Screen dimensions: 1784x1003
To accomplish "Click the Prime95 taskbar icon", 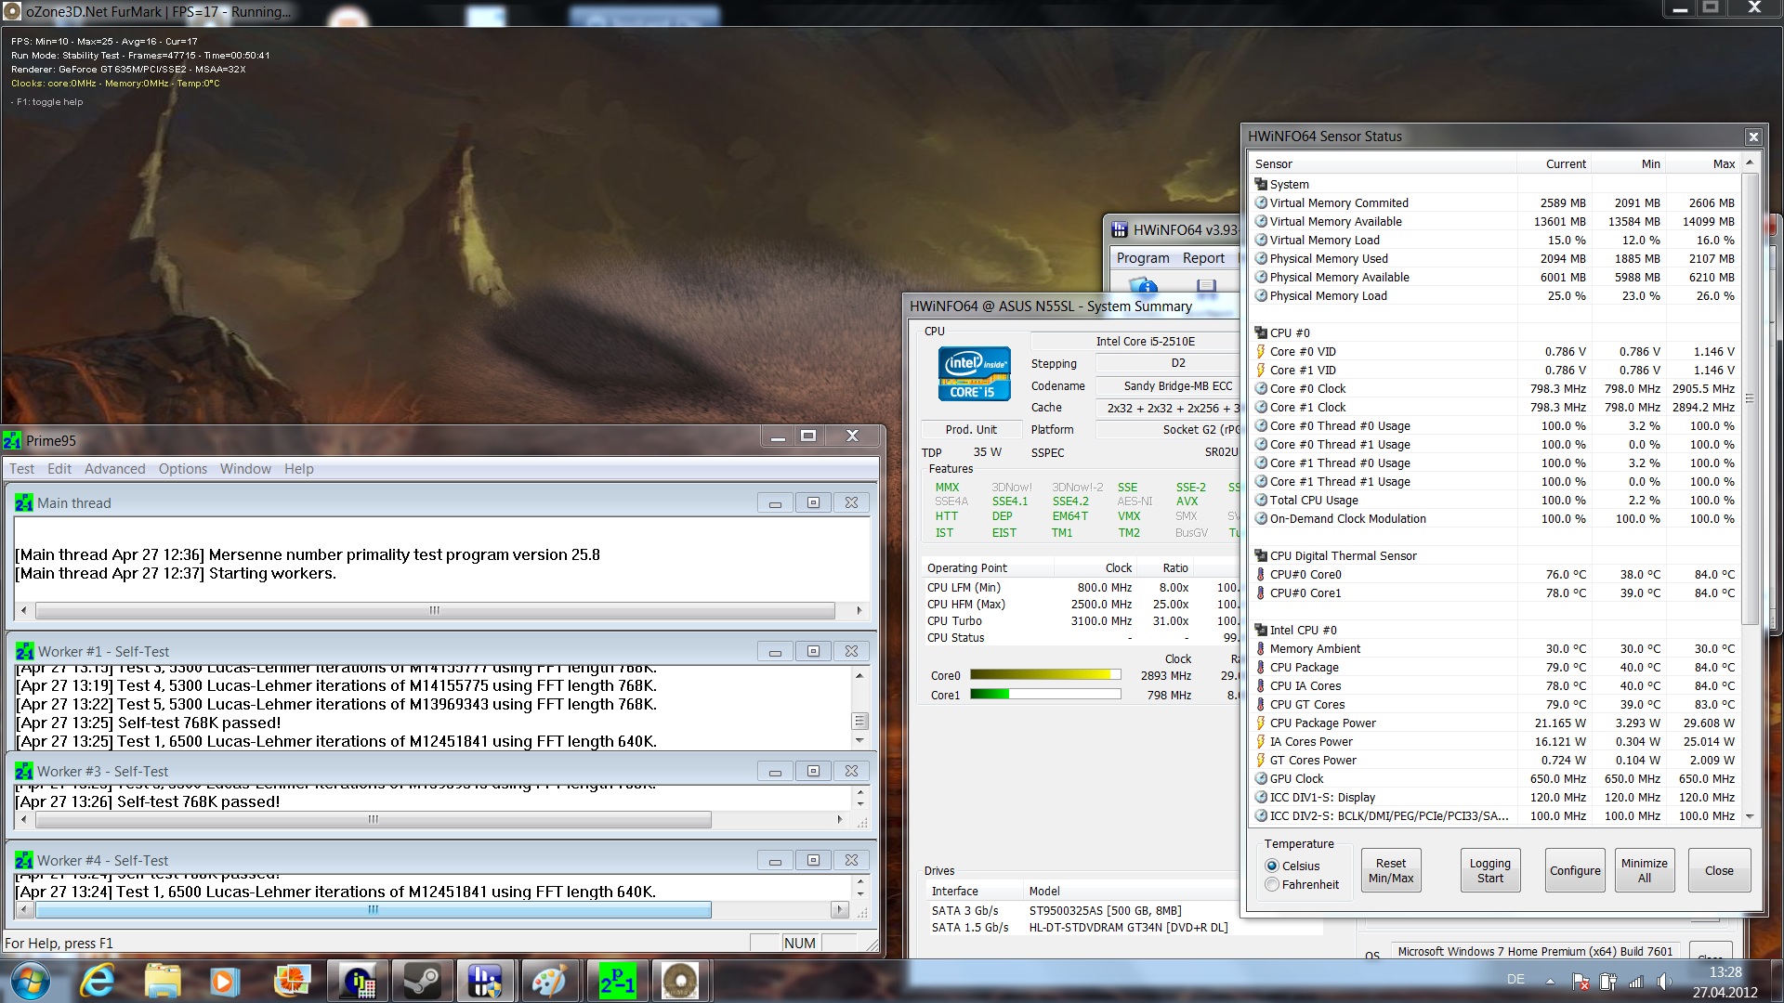I will tap(616, 981).
